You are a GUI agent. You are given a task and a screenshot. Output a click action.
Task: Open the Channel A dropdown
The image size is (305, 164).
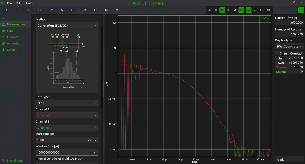(x=67, y=115)
